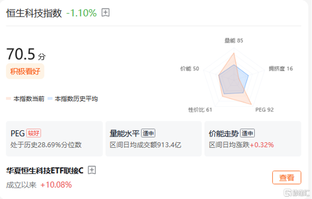Open the 量能水平 card
The height and width of the screenshot is (199, 312).
(x=153, y=138)
